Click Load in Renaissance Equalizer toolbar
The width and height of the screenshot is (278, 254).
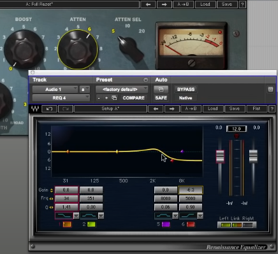click(x=213, y=109)
